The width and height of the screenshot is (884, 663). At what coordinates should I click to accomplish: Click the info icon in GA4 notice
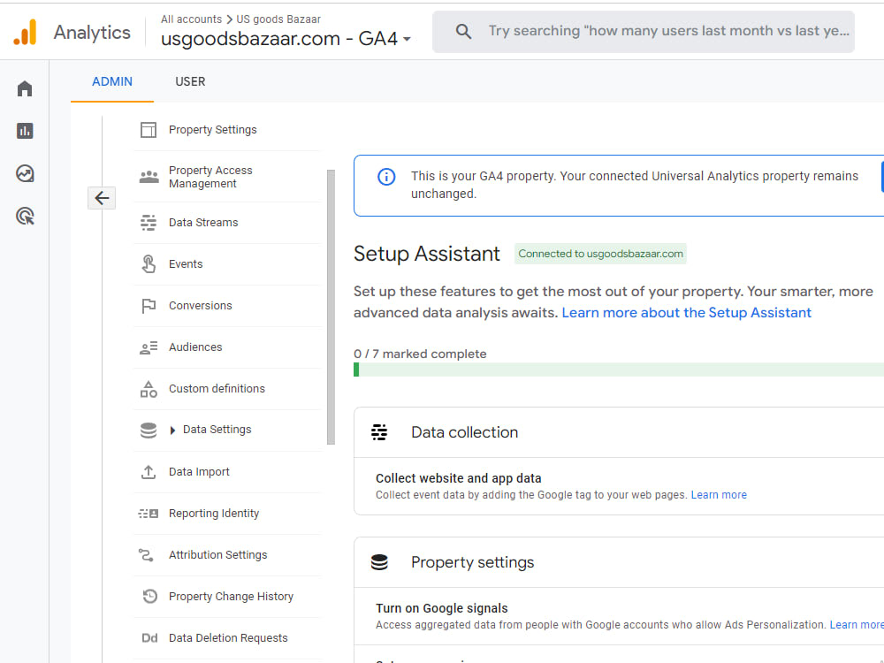[386, 177]
